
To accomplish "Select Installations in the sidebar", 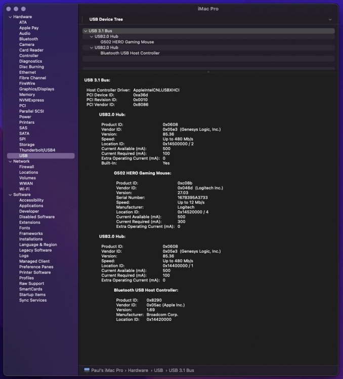I will click(31, 240).
